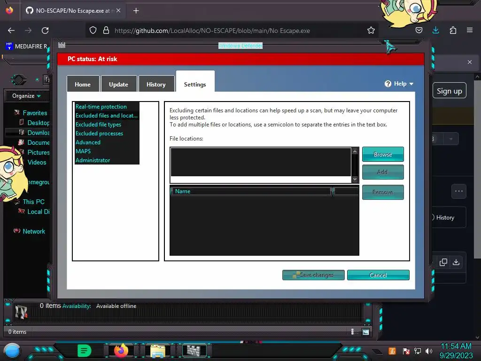Viewport: 481px width, 361px height.
Task: Click the MEDIAFIRE bookmark
Action: click(x=27, y=47)
